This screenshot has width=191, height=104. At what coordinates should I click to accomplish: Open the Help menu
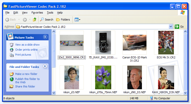pyautogui.click(x=60, y=13)
